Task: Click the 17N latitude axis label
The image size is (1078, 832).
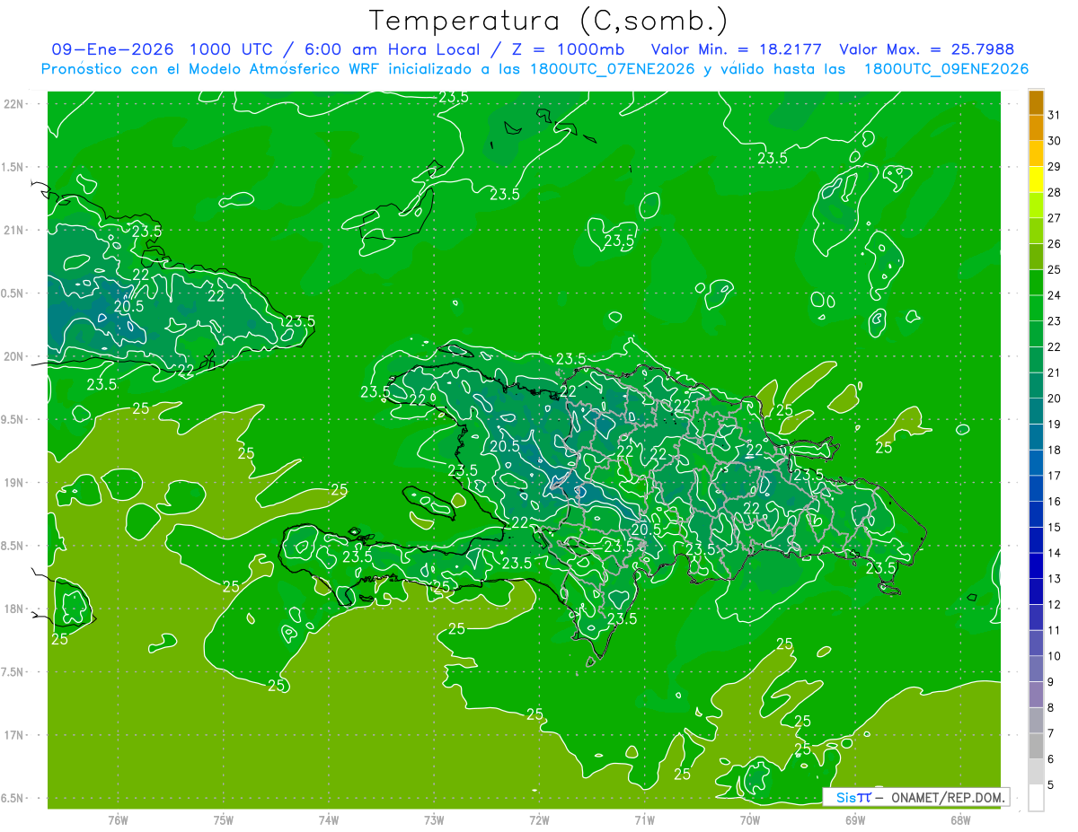Action: (14, 735)
